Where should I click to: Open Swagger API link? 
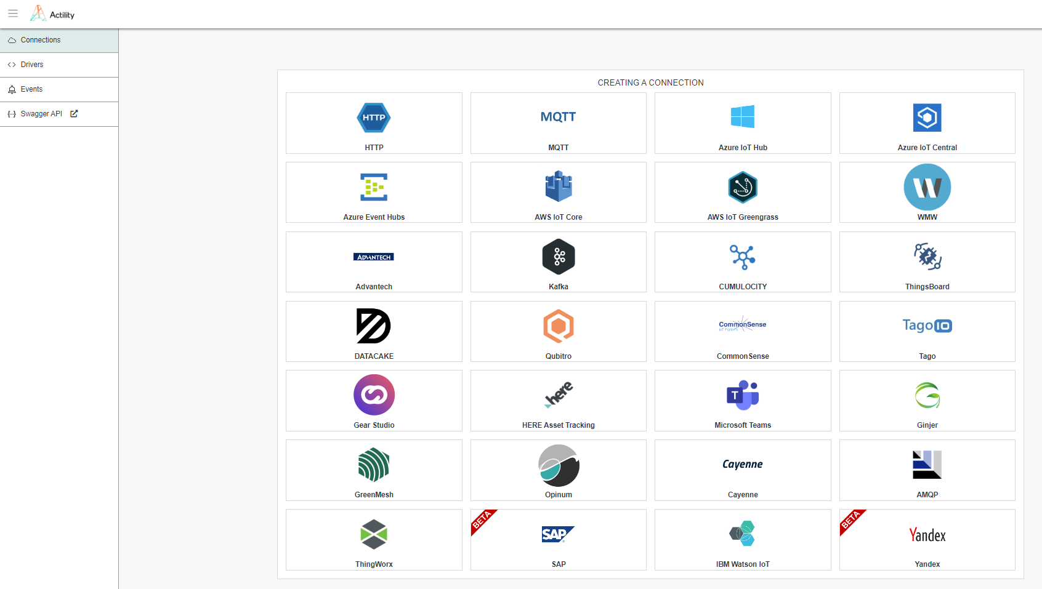tap(41, 114)
